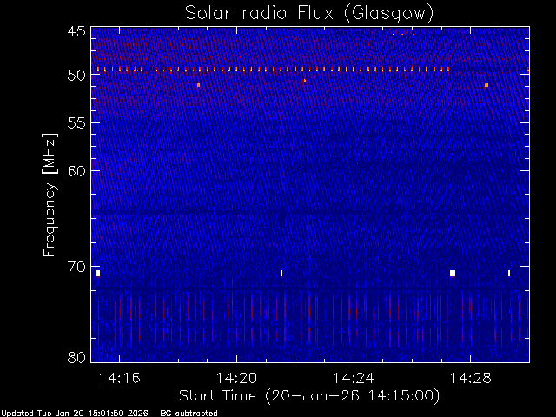Click the '14:20' time tick label
Viewport: 556px width, 417px height.
point(236,378)
